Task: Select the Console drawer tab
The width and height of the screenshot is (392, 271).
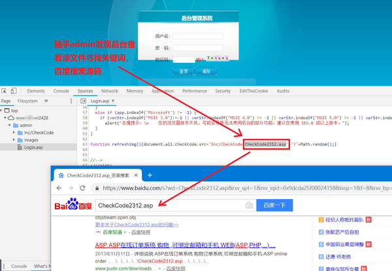Action: tap(19, 266)
